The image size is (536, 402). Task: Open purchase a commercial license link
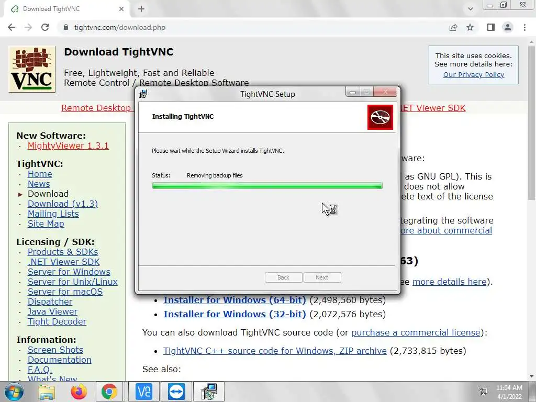[x=416, y=332]
